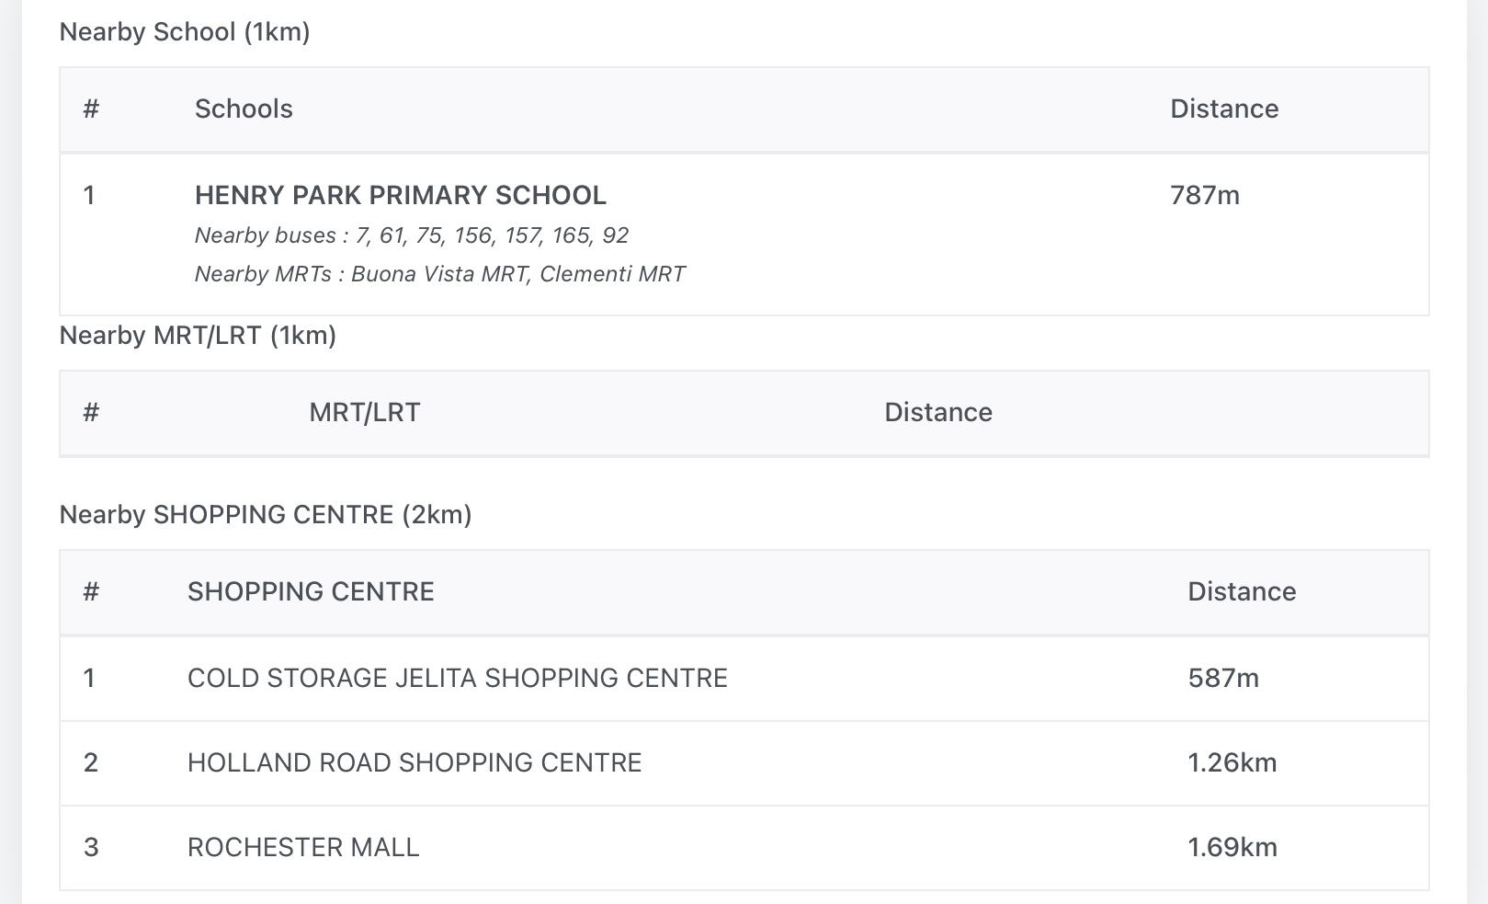
Task: Click the SHOPPING CENTRE column header
Action: pyautogui.click(x=311, y=592)
